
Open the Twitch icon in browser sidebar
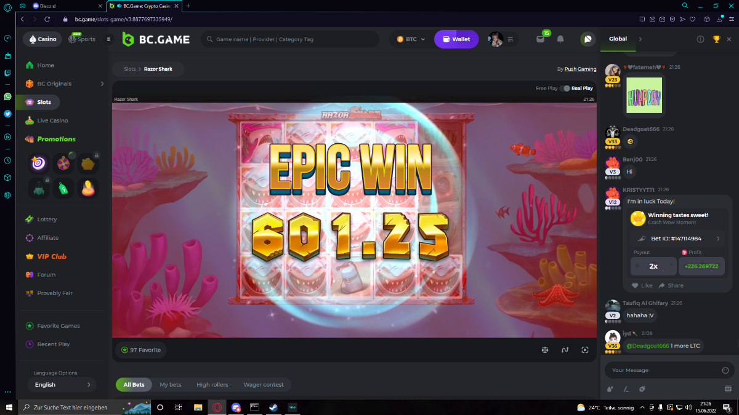(7, 73)
